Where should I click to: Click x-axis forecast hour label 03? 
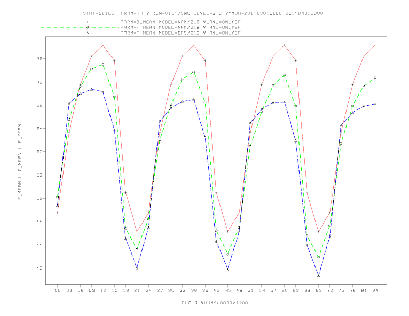[x=69, y=290]
